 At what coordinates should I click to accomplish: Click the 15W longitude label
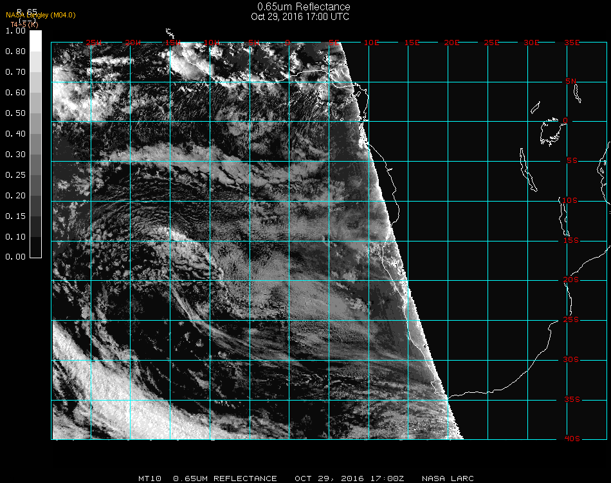172,43
